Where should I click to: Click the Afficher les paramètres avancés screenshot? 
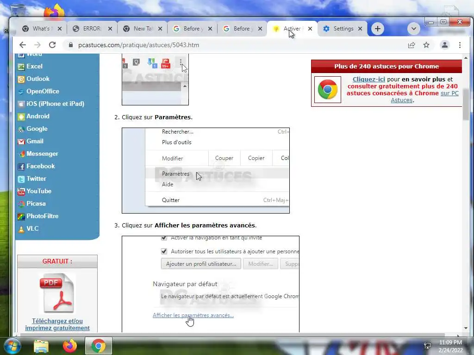coord(211,284)
